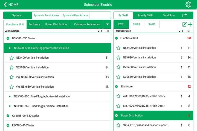Favorite the NSX630 item in left list
Viewport: 197px width, 131px height.
[x=12, y=67]
